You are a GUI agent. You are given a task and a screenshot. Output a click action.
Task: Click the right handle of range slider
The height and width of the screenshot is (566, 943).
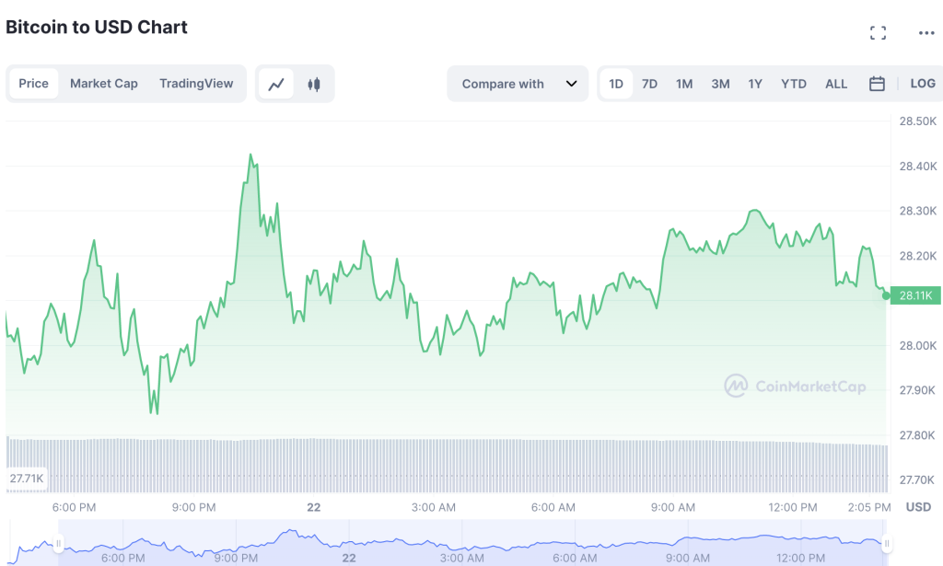(x=885, y=541)
